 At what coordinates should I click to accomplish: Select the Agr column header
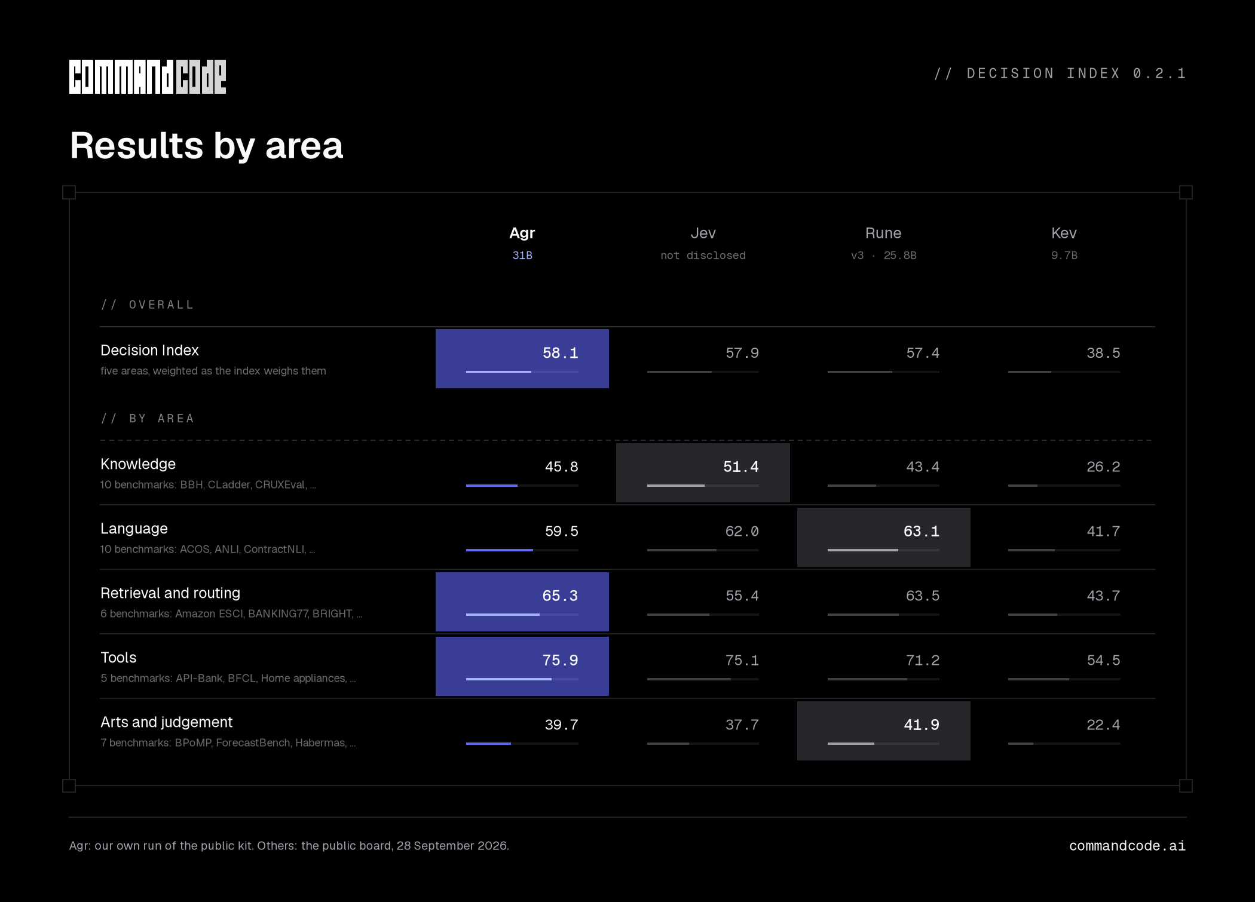[522, 233]
